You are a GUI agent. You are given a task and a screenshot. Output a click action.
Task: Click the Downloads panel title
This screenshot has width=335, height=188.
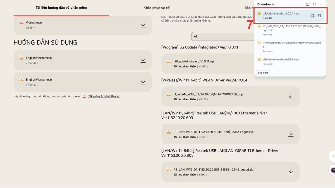(x=265, y=4)
